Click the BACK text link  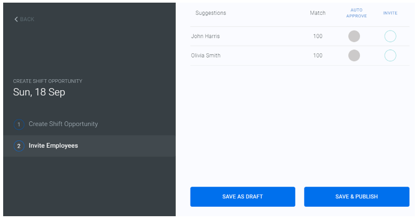tap(27, 20)
